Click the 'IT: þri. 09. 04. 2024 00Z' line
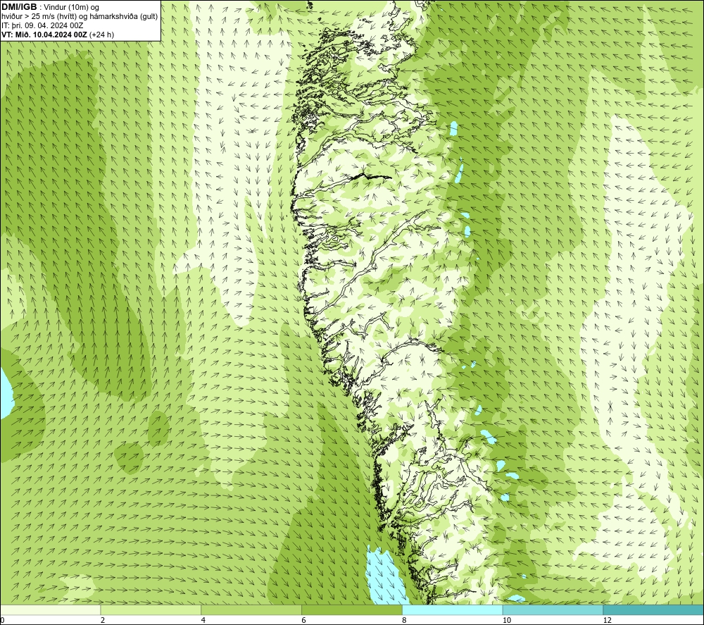 point(42,25)
